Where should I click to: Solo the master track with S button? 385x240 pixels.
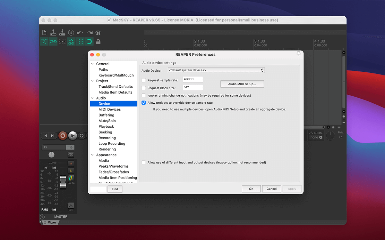71,171
